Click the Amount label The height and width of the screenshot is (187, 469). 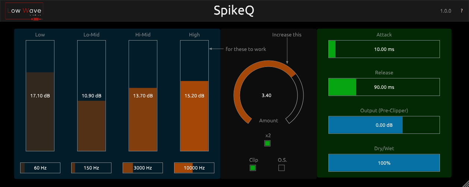[268, 120]
